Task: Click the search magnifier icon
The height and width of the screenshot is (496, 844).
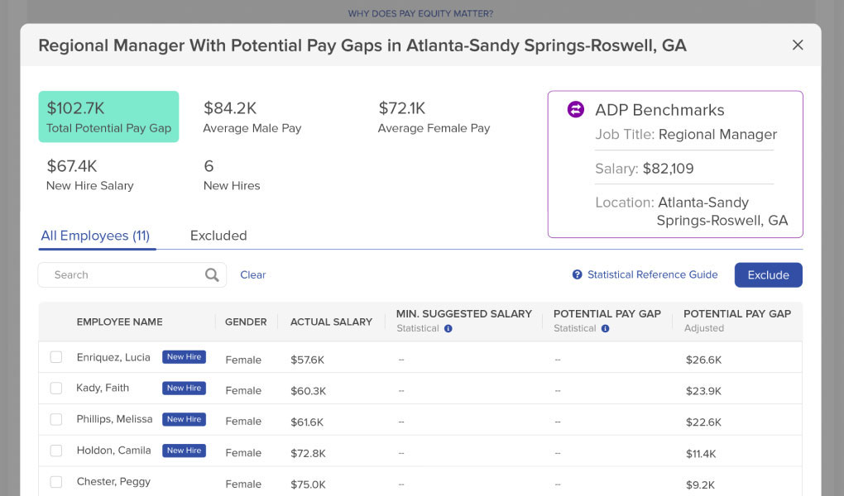Action: [212, 275]
